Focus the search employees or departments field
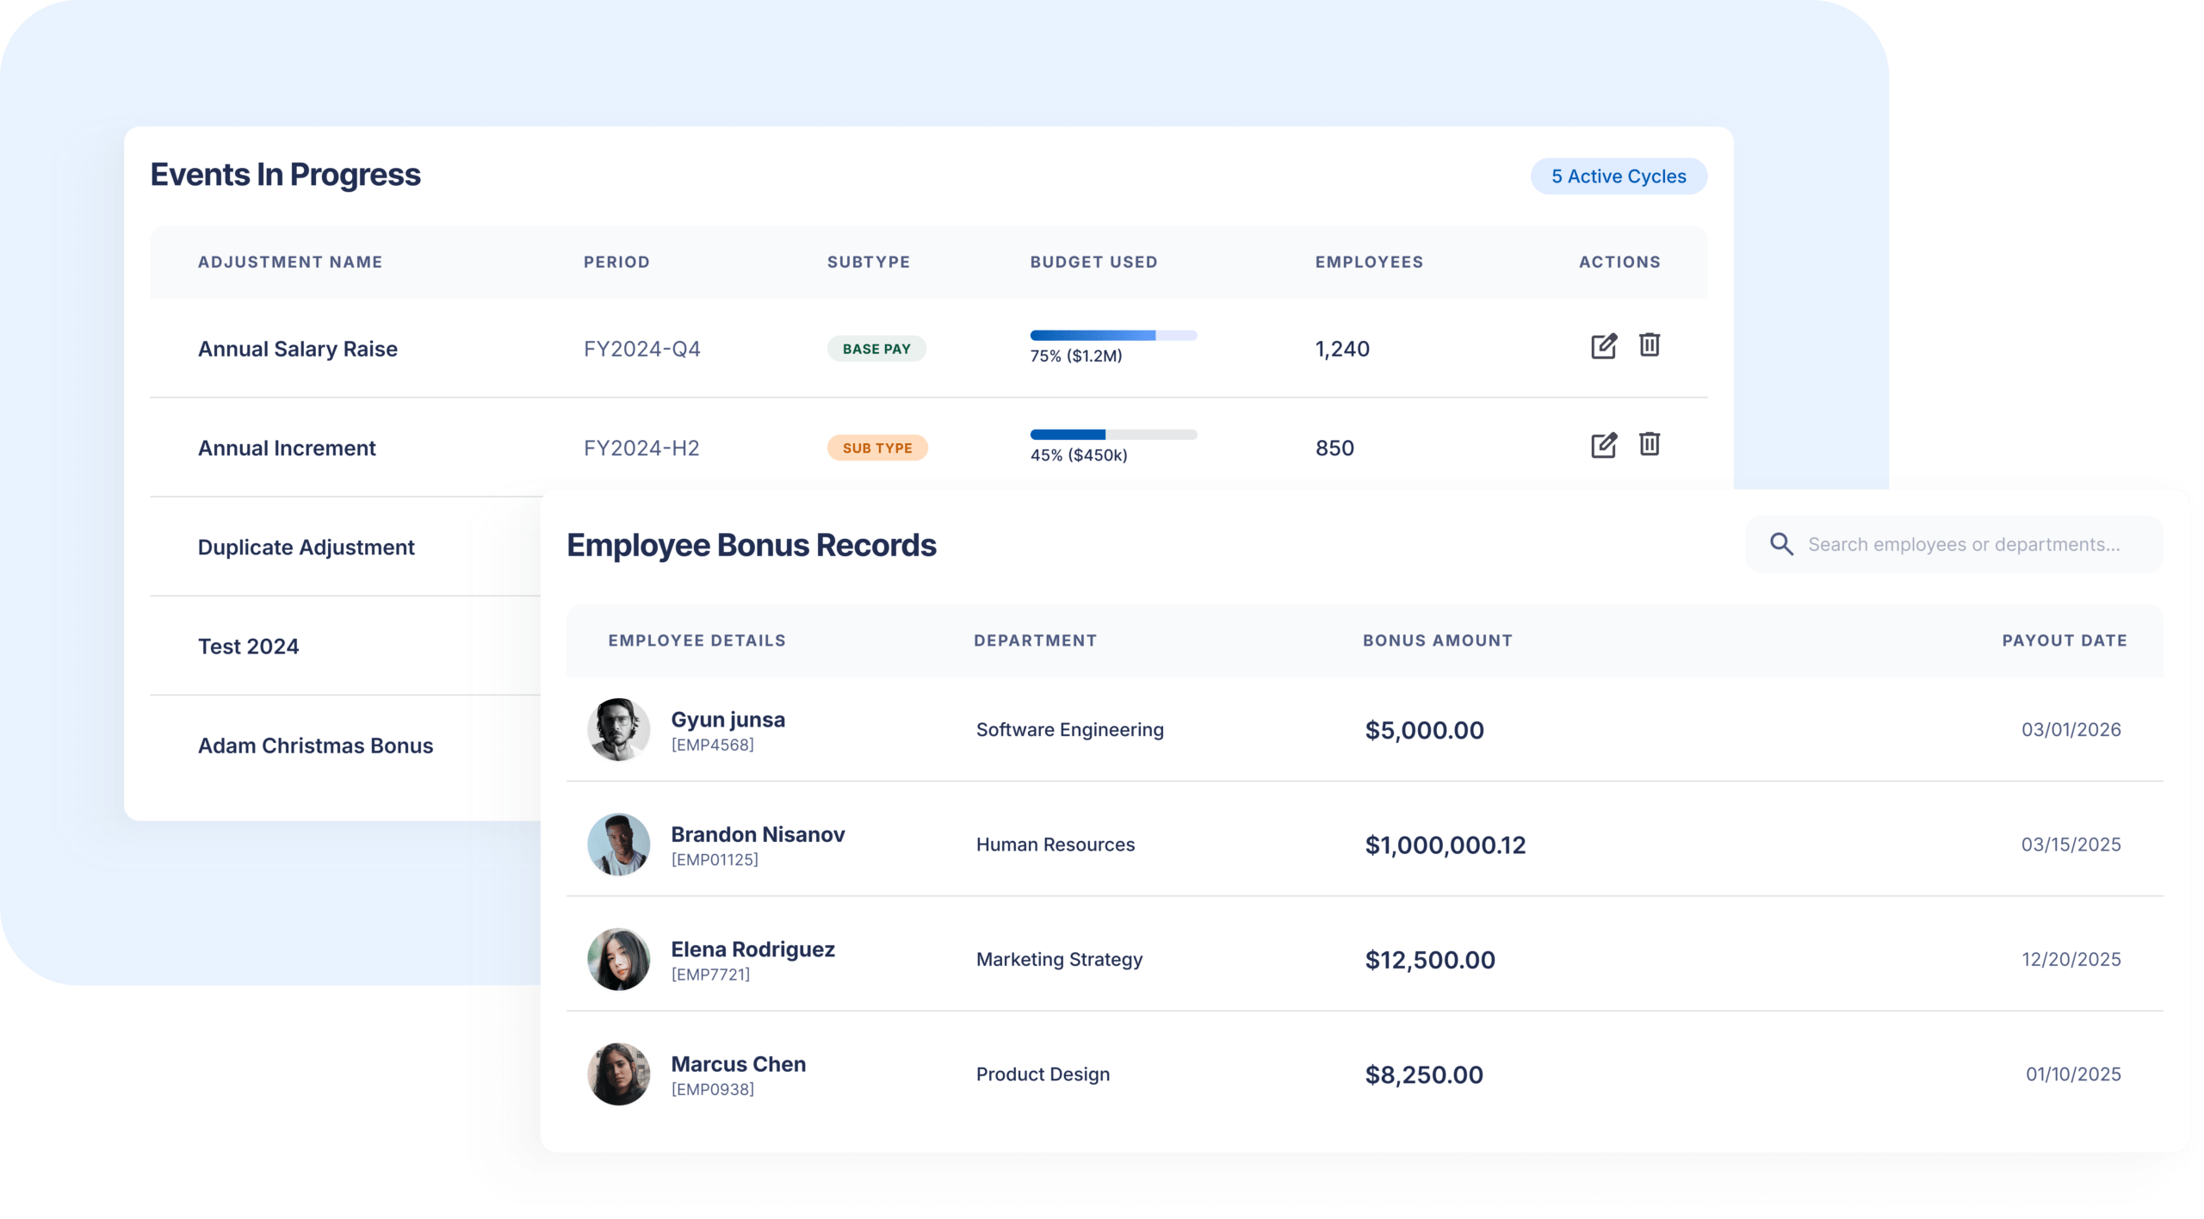This screenshot has width=2204, height=1219. point(1963,544)
